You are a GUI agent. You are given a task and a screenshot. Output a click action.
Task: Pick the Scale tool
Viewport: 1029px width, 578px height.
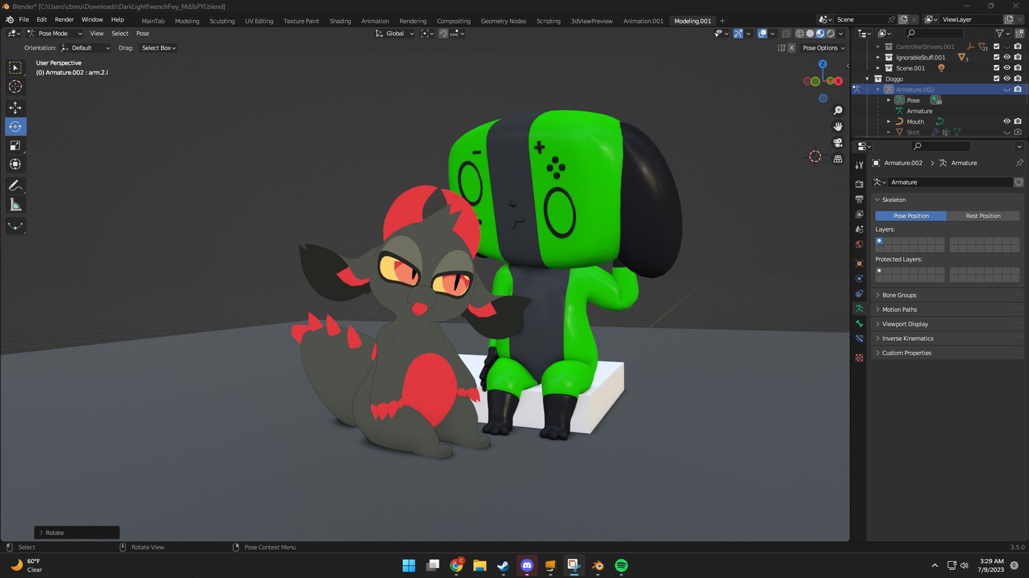coord(15,145)
